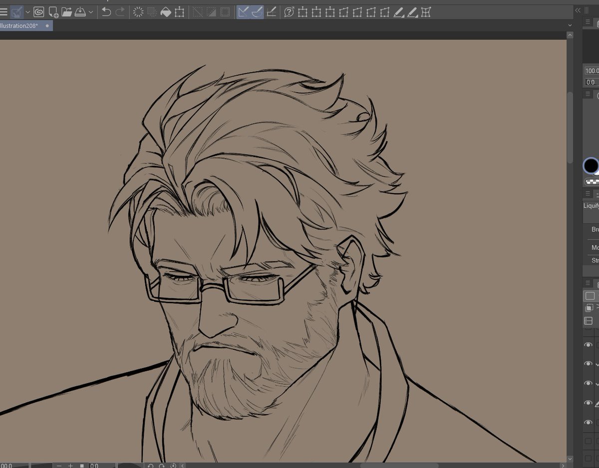Create a new canvas with the New icon
This screenshot has height=468, width=599.
(x=53, y=12)
